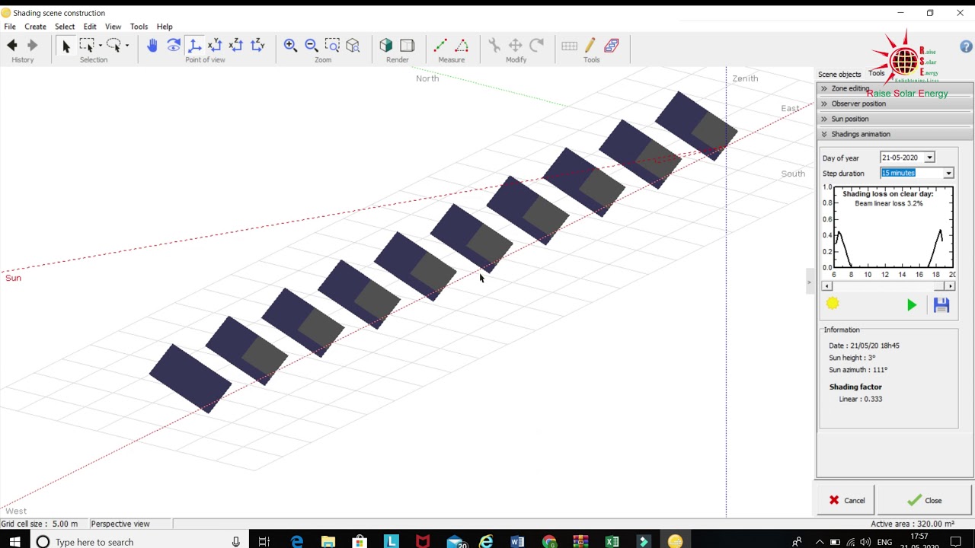Click the History back arrow

pos(12,46)
